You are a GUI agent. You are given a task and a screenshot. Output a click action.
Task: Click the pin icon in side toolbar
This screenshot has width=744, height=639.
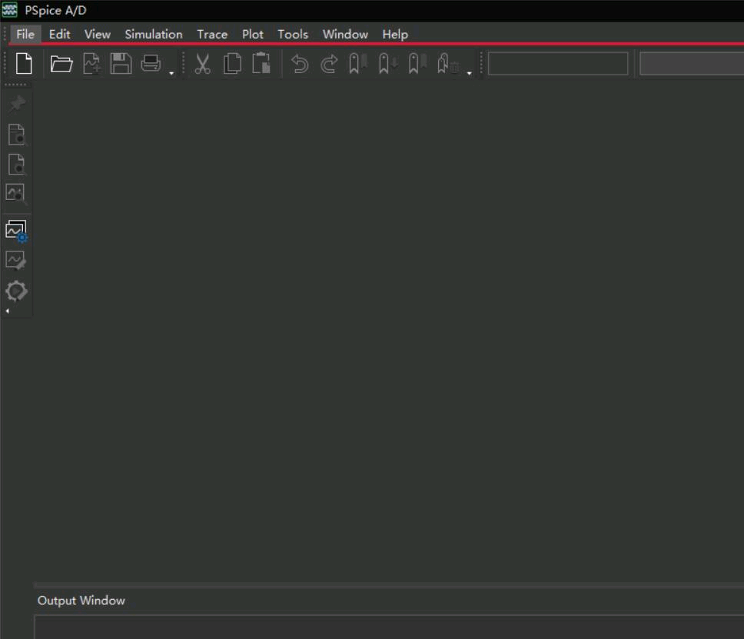click(x=17, y=104)
